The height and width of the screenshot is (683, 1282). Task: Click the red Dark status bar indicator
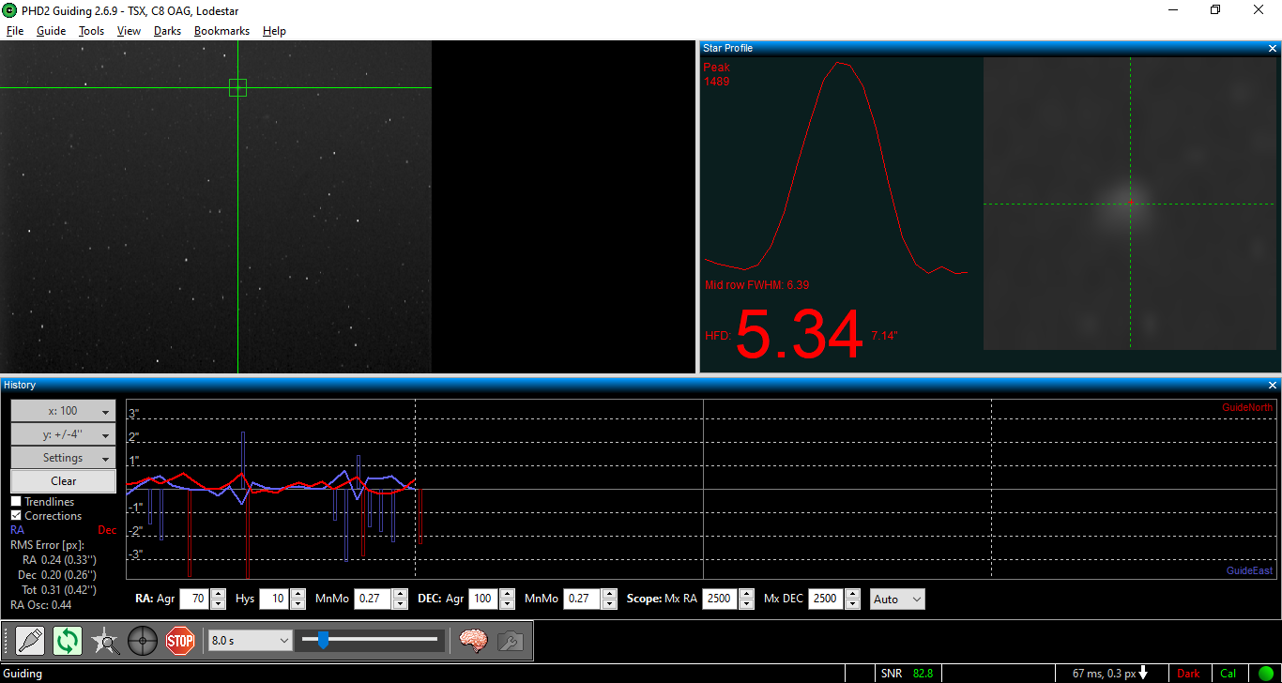click(x=1188, y=674)
